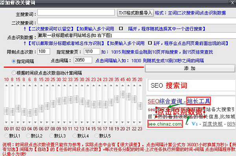236x156 pixels.
Task: Choose the 默认4 preset radio button
Action: point(75,136)
